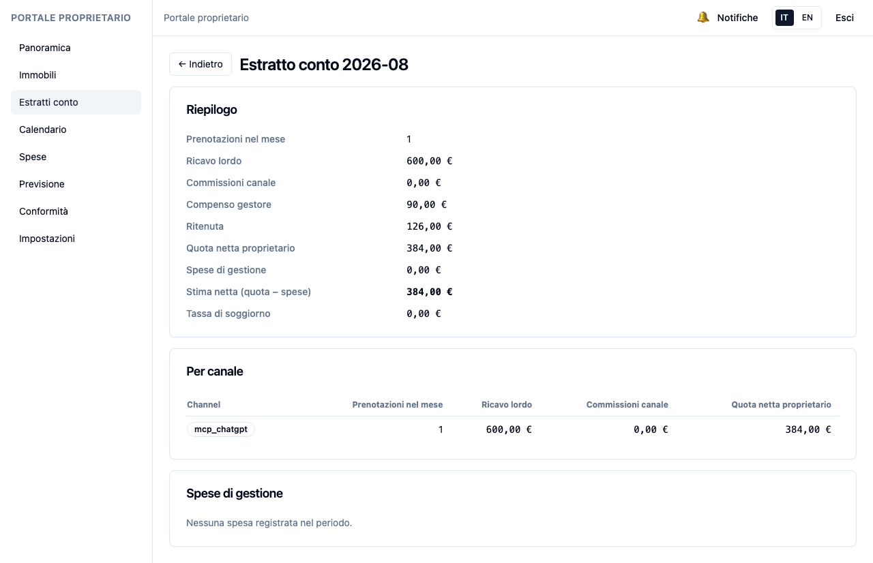Click the mcp_chatgpt channel badge
Screen dimensions: 873x563
point(221,429)
